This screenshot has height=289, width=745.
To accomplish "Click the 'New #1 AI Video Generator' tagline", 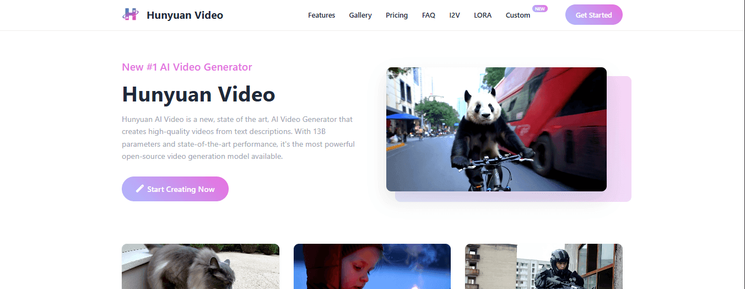I will click(x=187, y=67).
